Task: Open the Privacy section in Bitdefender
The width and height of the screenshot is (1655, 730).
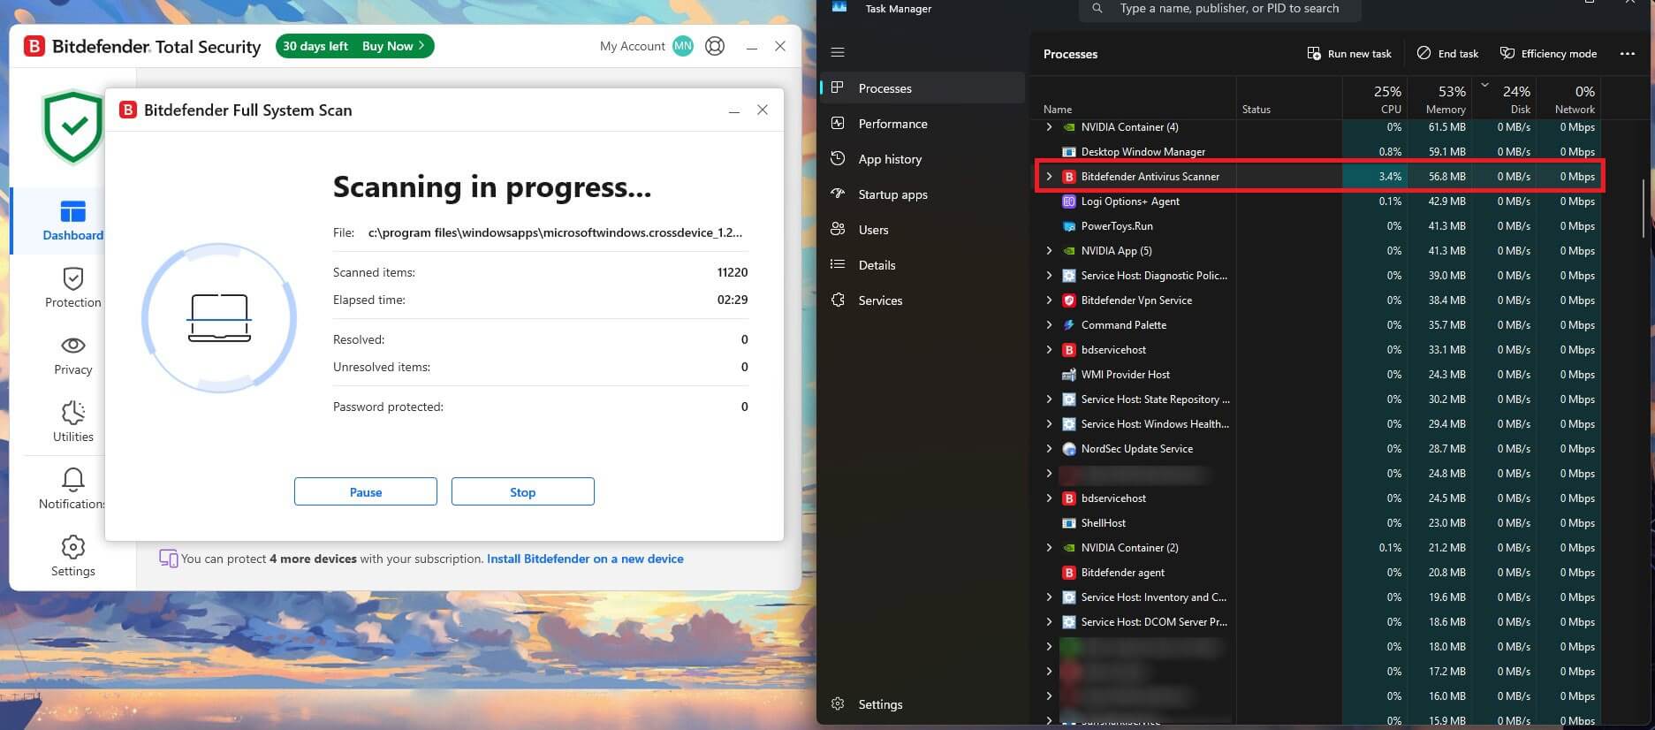Action: tap(72, 355)
